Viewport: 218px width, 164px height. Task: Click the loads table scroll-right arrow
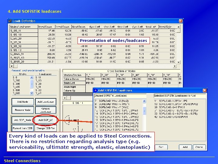point(175,66)
